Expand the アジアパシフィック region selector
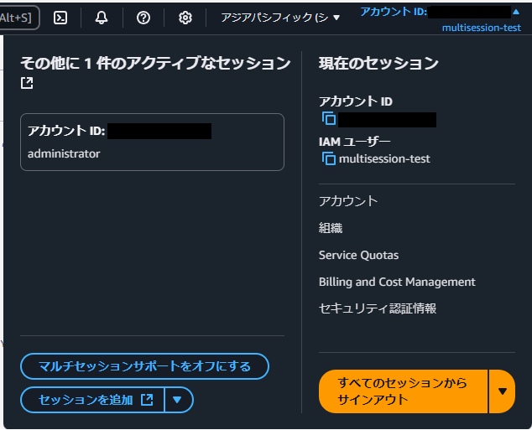Image resolution: width=532 pixels, height=430 pixels. tap(280, 18)
